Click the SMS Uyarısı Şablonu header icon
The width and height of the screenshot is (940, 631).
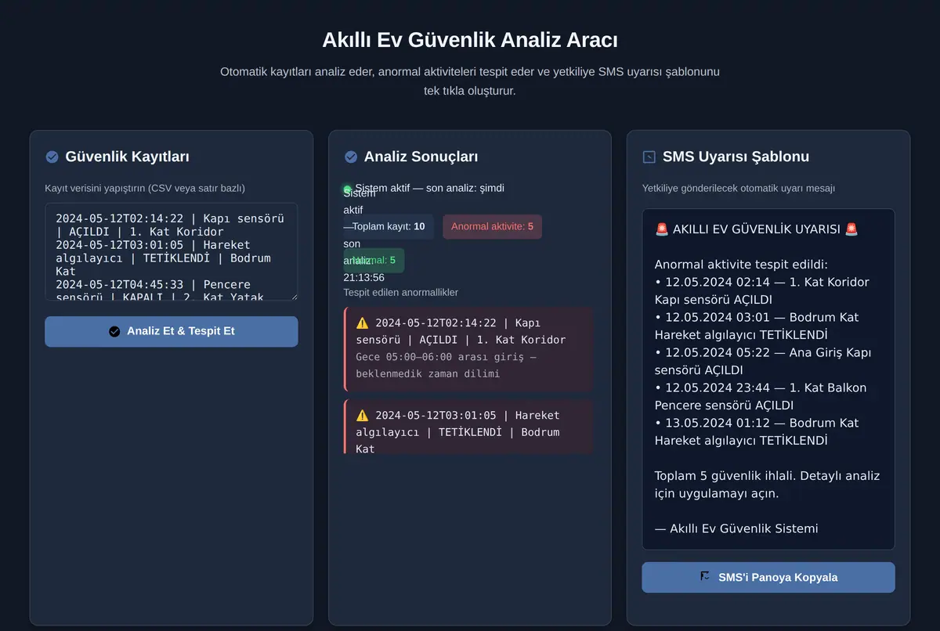649,157
